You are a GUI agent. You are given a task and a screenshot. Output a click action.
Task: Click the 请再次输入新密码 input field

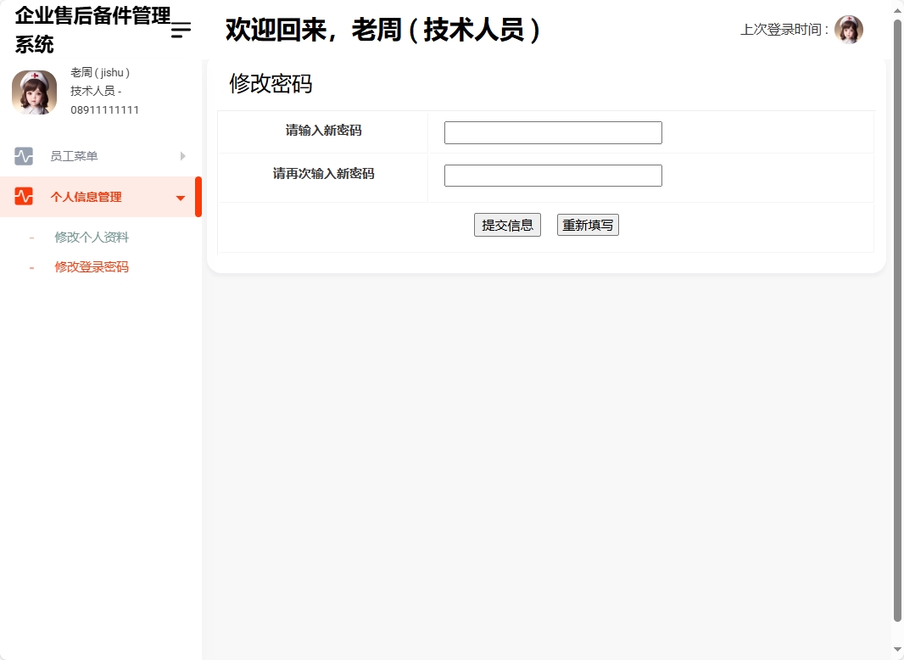click(552, 175)
